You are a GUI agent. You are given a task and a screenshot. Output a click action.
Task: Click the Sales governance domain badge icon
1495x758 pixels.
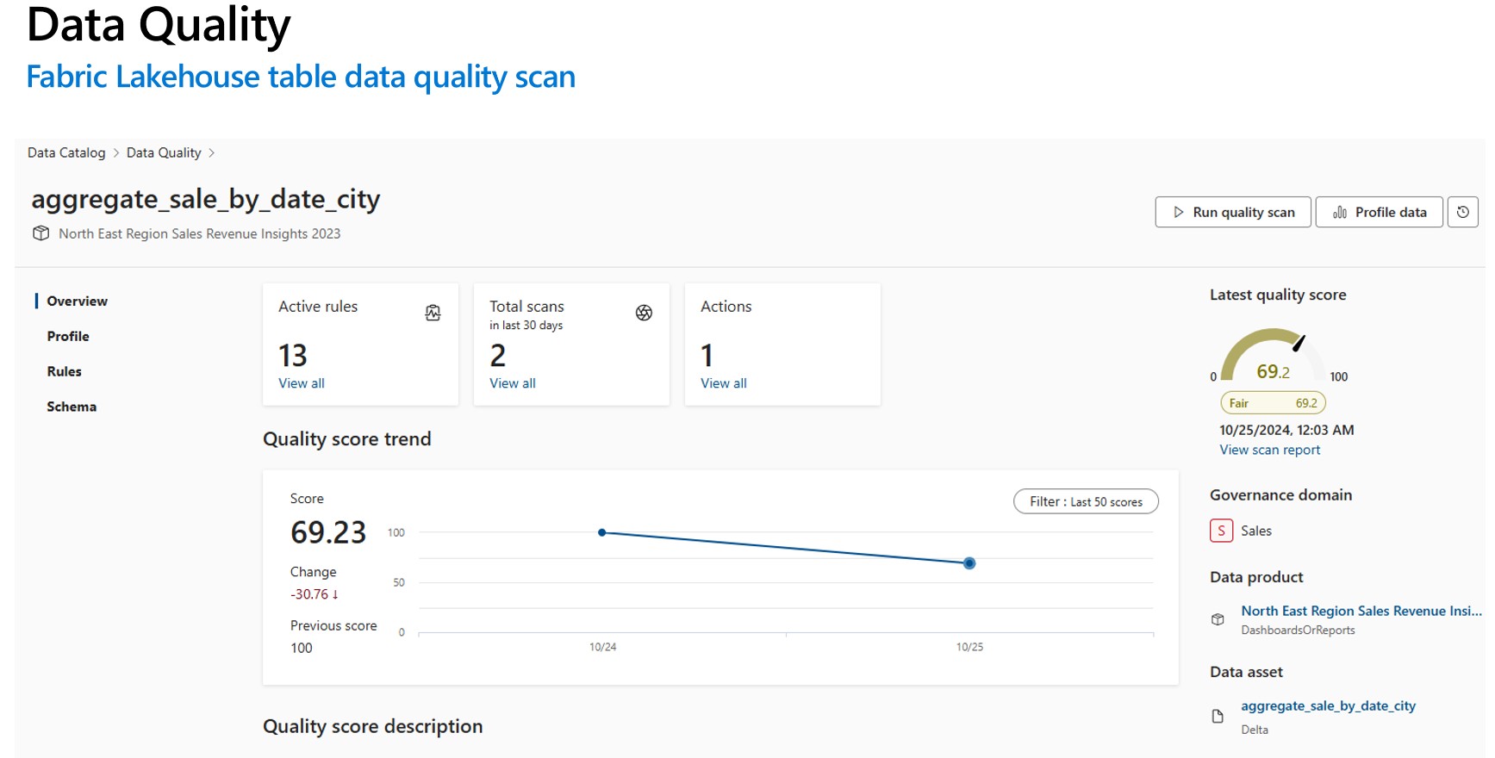[1221, 531]
